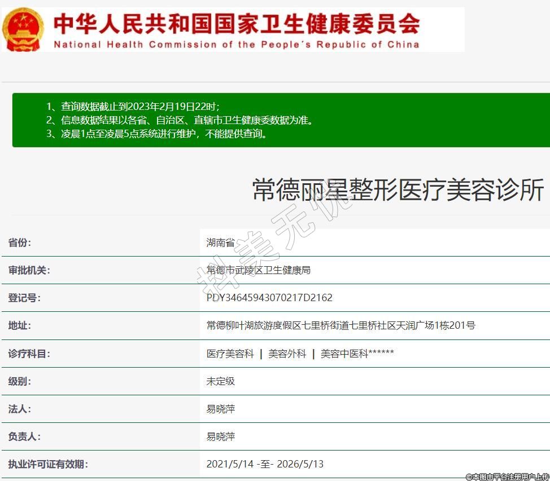Click 美容外科 in the departments row
550x481 pixels.
tap(287, 354)
